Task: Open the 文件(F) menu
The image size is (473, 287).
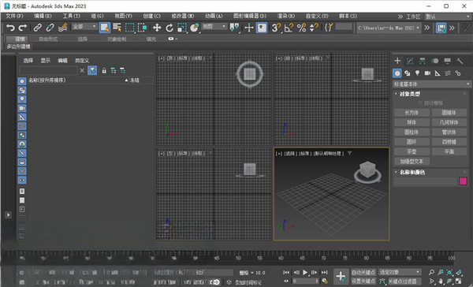Action: (14, 16)
